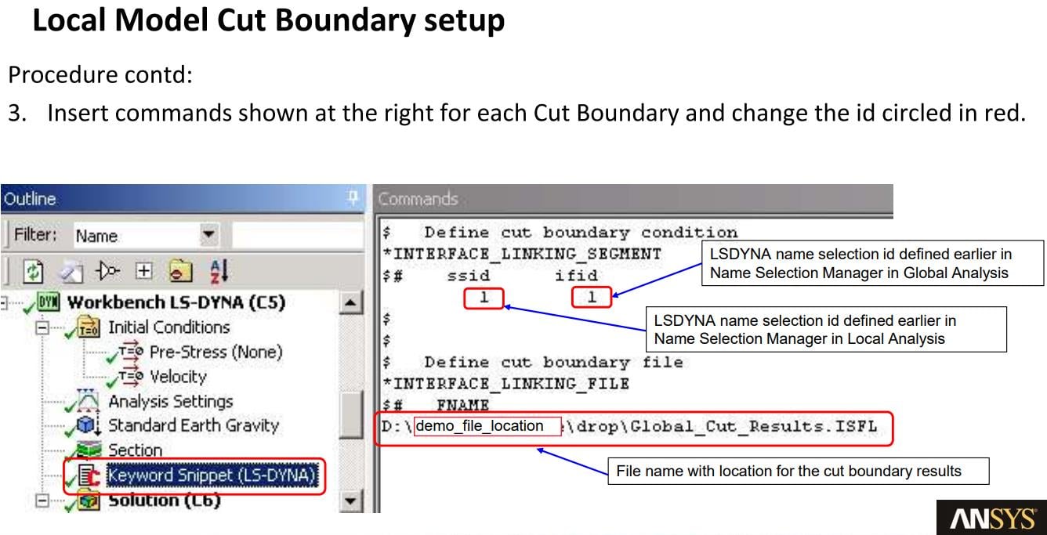The image size is (1047, 535).
Task: Click the expand-on-refresh arrow icon in toolbar
Action: click(107, 271)
